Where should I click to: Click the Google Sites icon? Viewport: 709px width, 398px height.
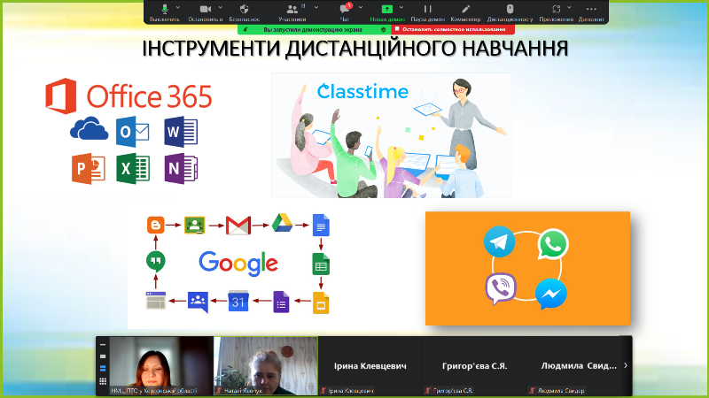(x=156, y=301)
